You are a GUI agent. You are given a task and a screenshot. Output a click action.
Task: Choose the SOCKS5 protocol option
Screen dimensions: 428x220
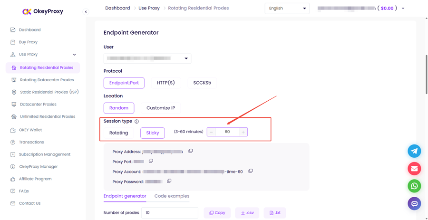click(202, 83)
